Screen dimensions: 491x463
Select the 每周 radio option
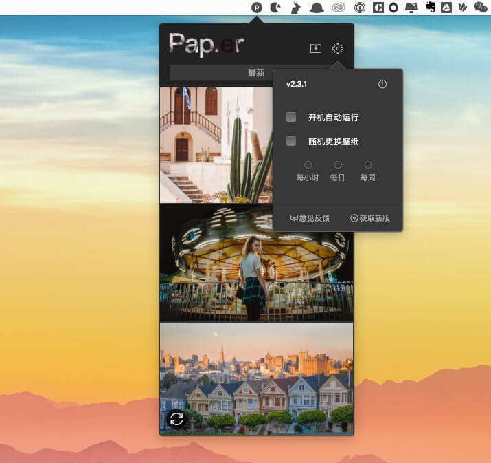(x=368, y=164)
